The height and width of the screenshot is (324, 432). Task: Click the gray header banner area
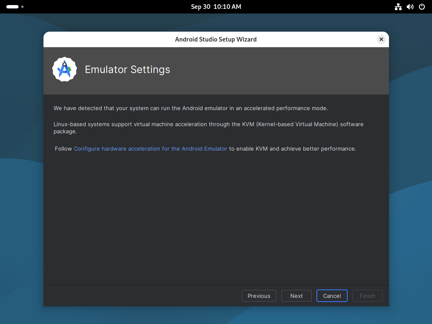(216, 71)
